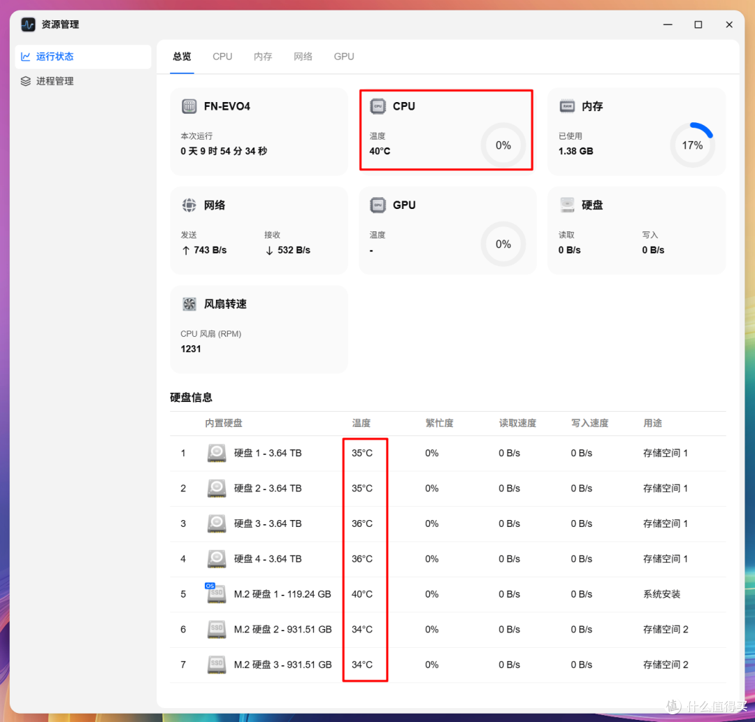Click the SSD icon for M.2 硬盘 2
The image size is (755, 722).
point(217,630)
